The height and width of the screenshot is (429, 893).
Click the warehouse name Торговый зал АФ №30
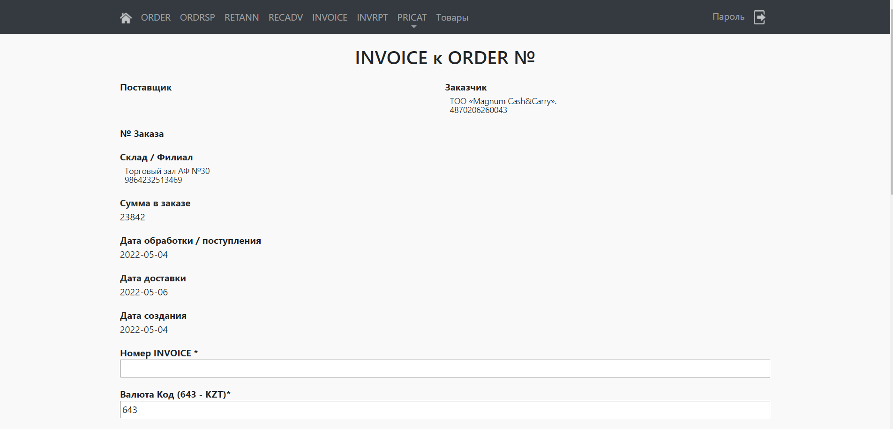[x=167, y=171]
